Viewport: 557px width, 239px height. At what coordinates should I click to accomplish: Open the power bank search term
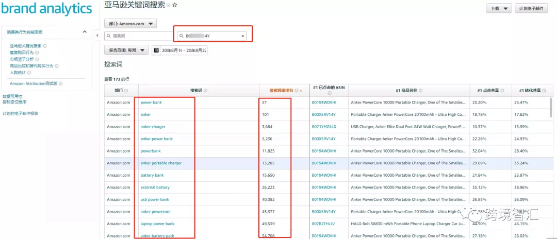point(151,103)
